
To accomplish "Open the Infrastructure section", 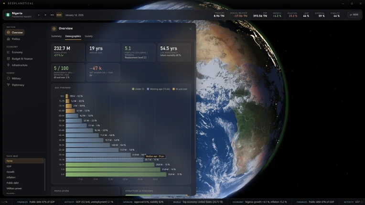I will [20, 65].
